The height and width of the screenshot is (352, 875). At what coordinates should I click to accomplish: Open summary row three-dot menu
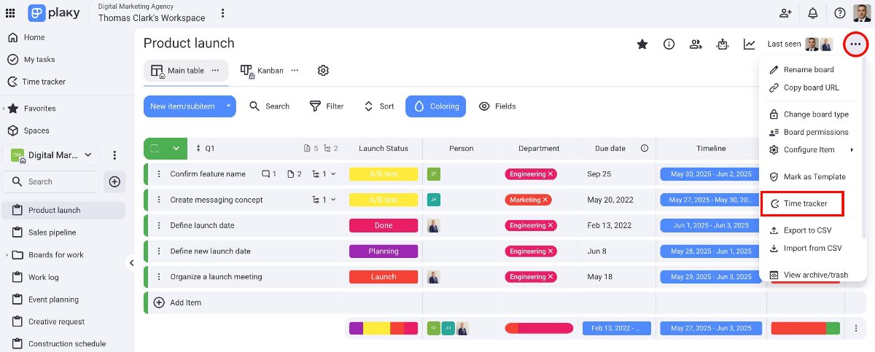855,328
